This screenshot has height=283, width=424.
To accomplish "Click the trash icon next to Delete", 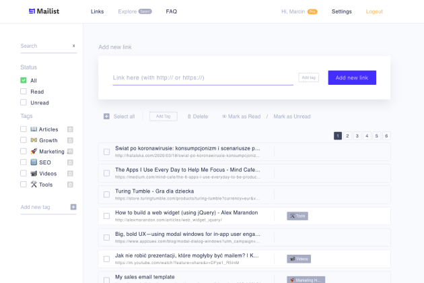I will [x=189, y=117].
